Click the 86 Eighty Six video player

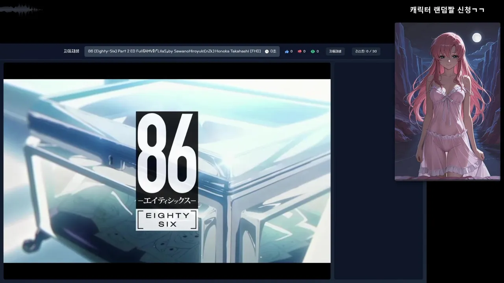[x=167, y=171]
